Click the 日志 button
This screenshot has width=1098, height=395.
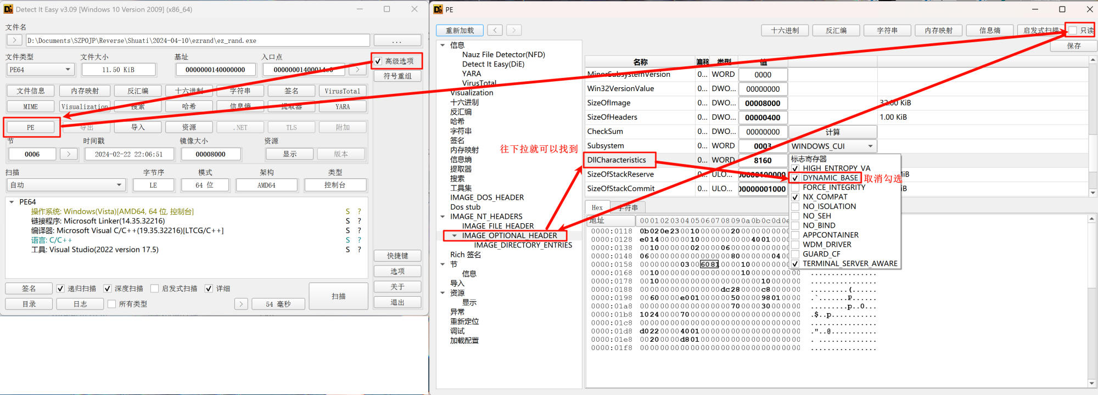click(80, 304)
